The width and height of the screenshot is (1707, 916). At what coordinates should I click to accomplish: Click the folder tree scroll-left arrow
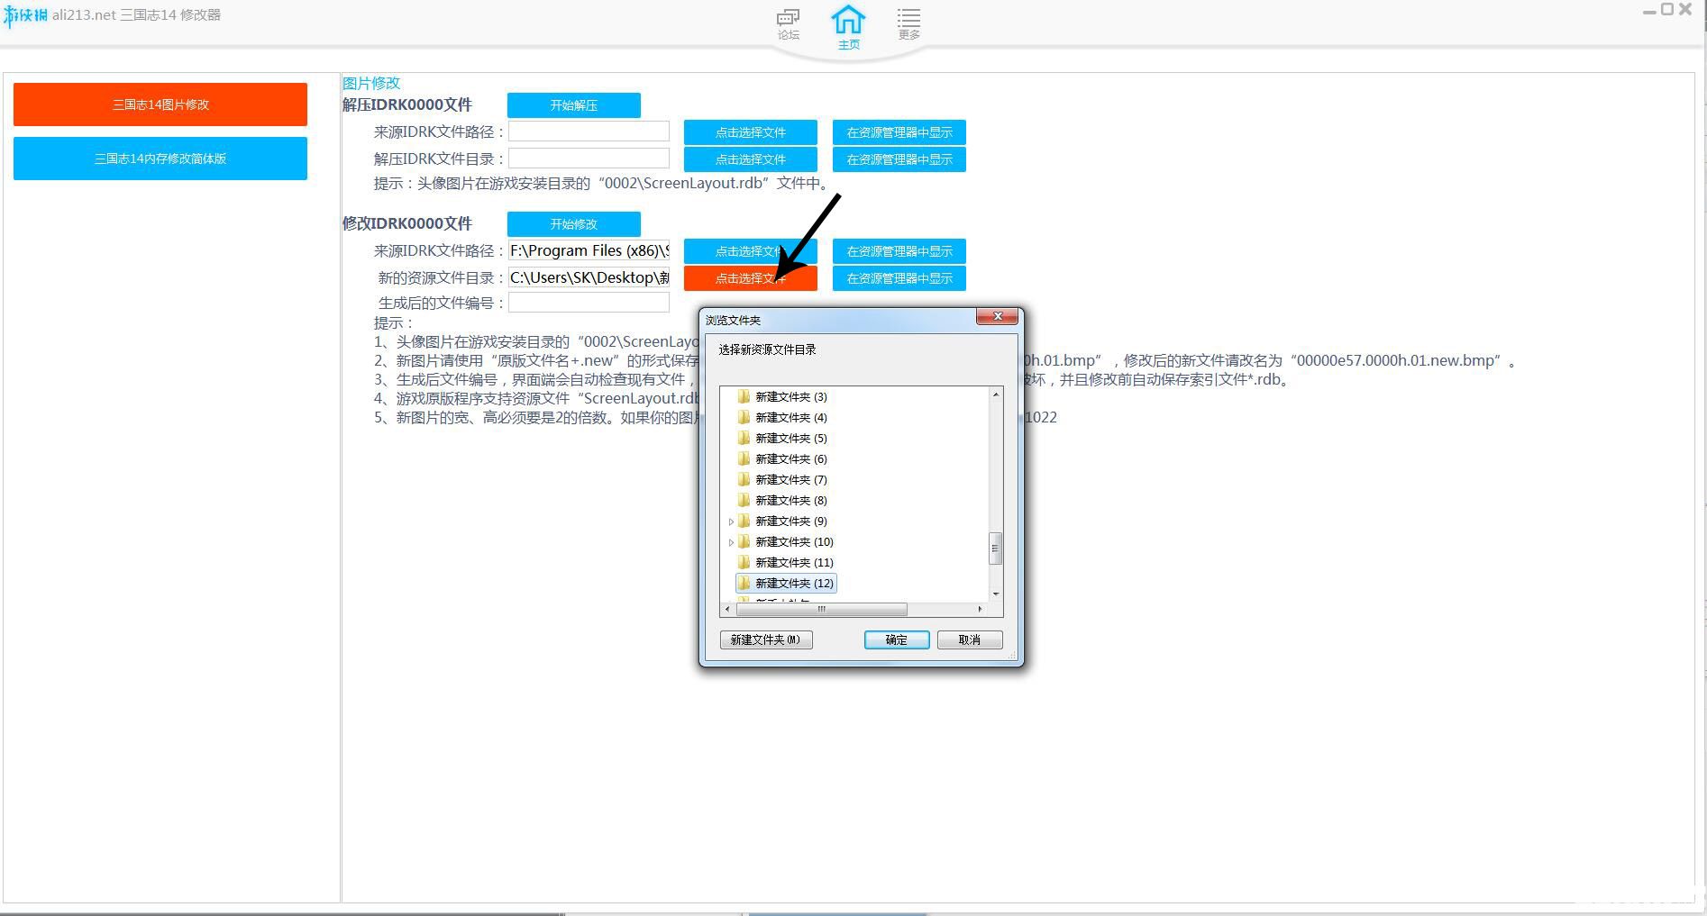pos(727,610)
